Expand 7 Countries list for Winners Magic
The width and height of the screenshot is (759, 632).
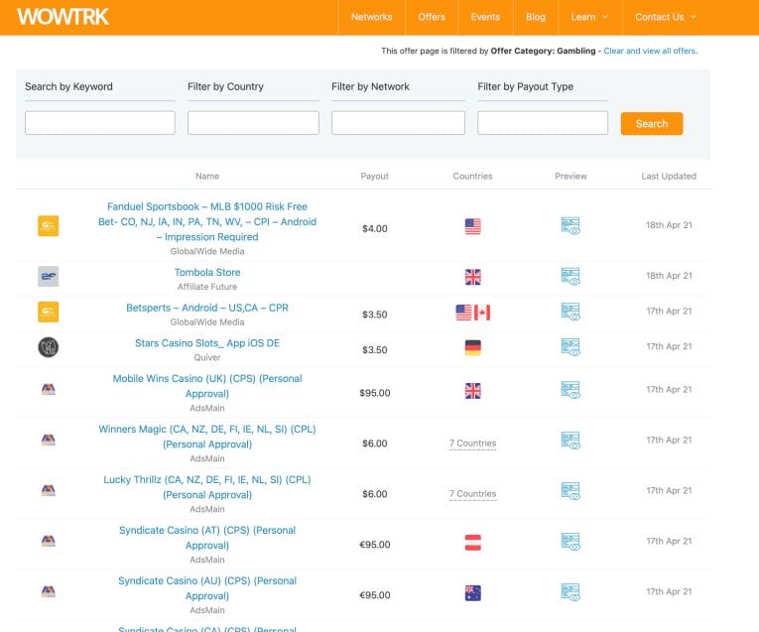473,443
